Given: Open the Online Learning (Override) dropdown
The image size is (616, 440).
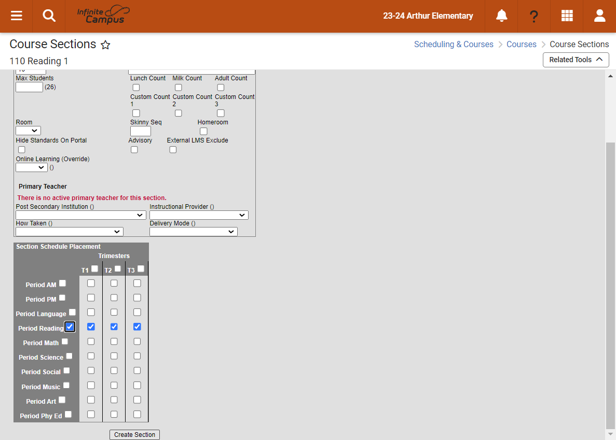Looking at the screenshot, I should coord(32,167).
